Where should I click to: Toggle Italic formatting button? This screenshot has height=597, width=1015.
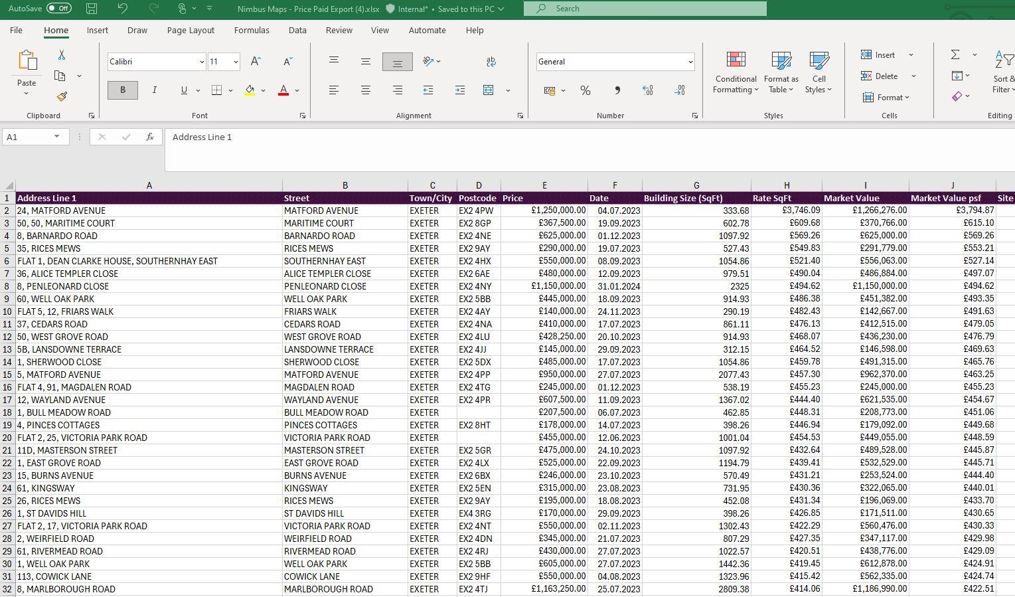(155, 90)
